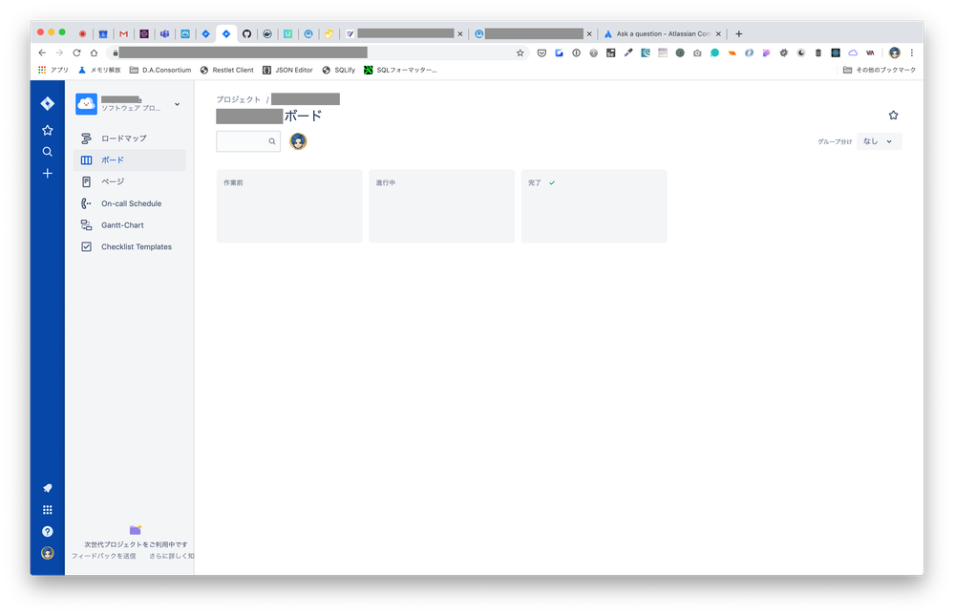The height and width of the screenshot is (615, 954).
Task: Open ページ in project menu
Action: click(x=130, y=181)
